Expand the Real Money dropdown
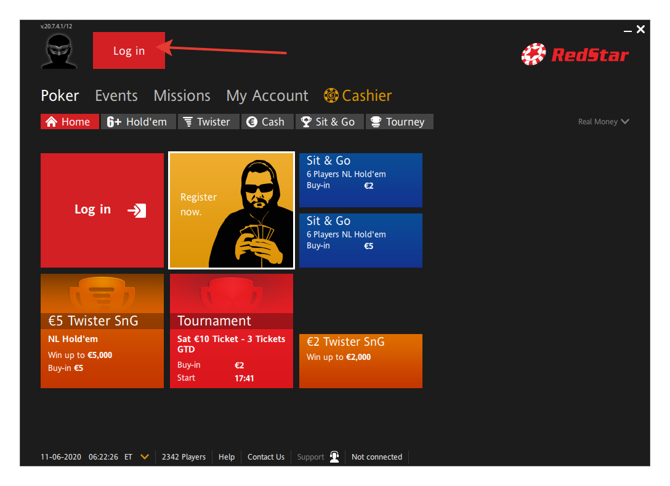 603,122
